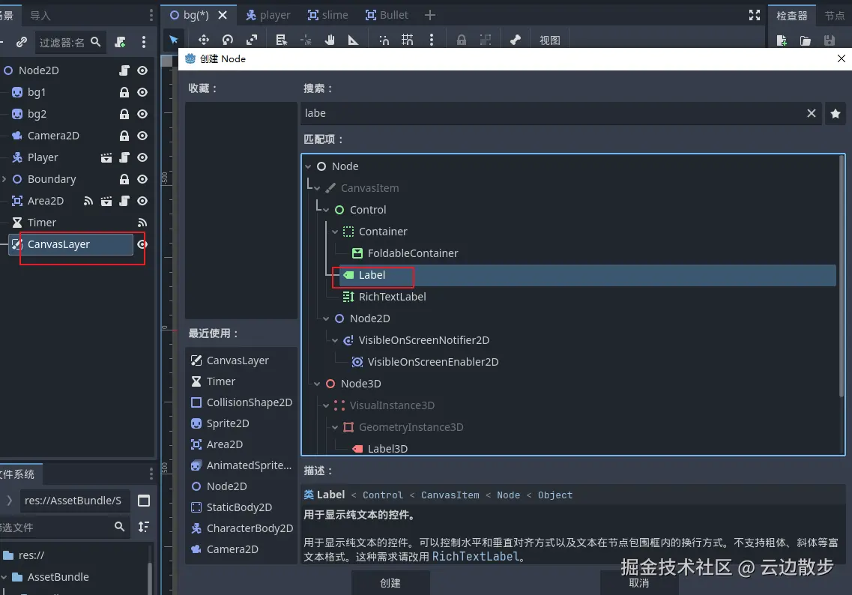The width and height of the screenshot is (852, 595).
Task: Hide the bg1 node with eye icon
Action: [x=142, y=92]
